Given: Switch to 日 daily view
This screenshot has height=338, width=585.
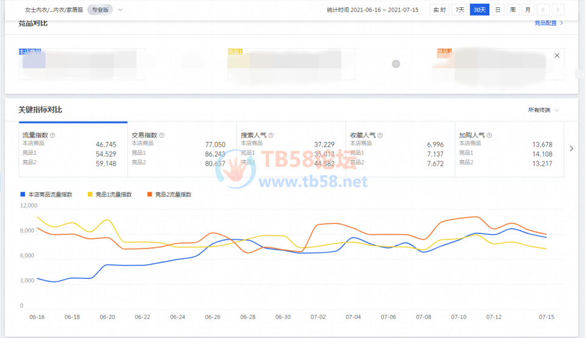Looking at the screenshot, I should pyautogui.click(x=498, y=10).
